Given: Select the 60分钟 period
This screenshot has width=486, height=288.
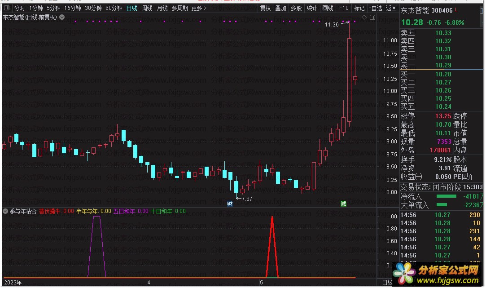Looking at the screenshot, I should pyautogui.click(x=114, y=8).
